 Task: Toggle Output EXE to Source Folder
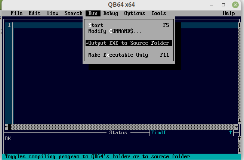tap(129, 43)
